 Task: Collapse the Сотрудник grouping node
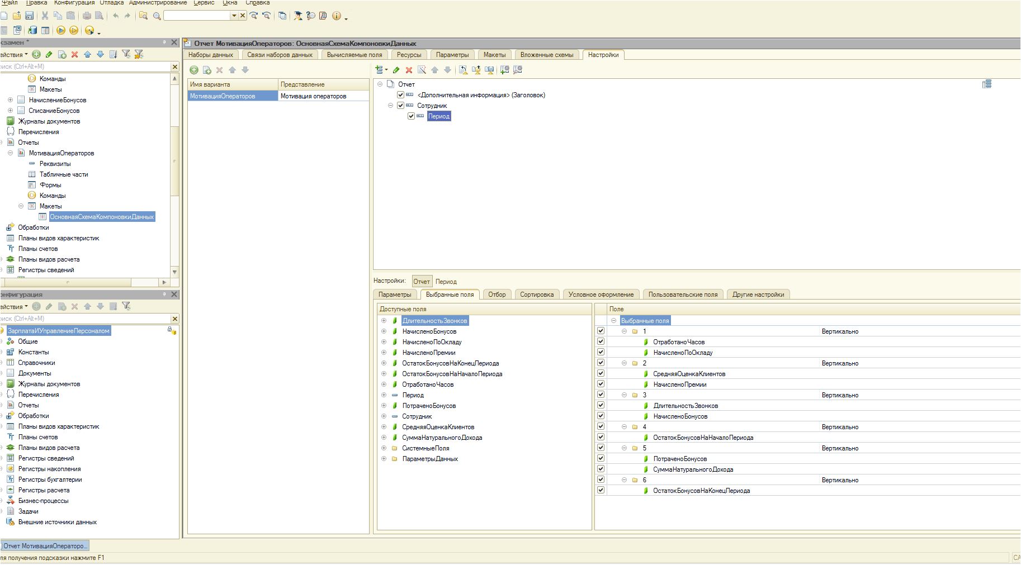[390, 106]
